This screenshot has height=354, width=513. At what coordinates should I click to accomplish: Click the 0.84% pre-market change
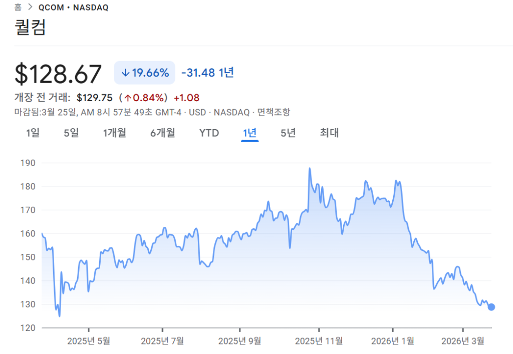coord(144,98)
